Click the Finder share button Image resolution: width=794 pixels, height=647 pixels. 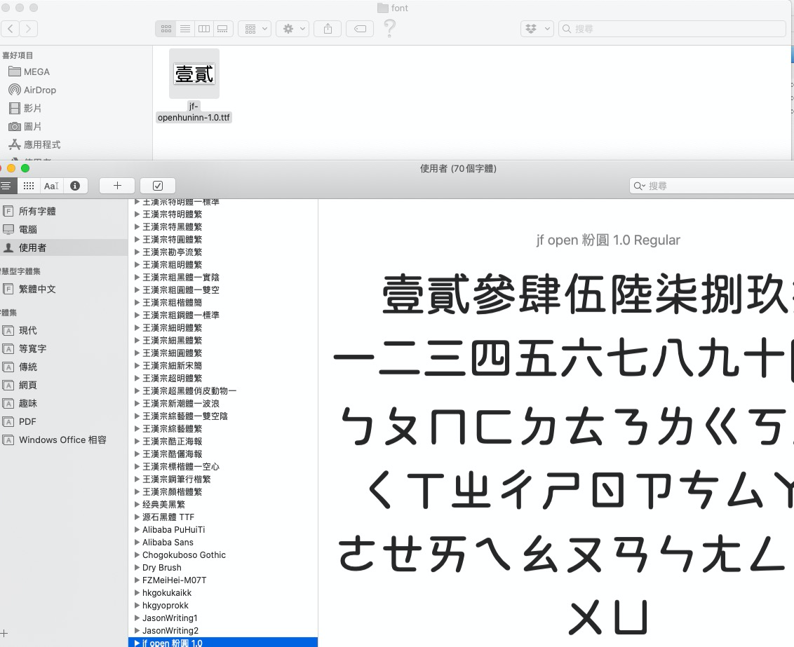click(328, 29)
